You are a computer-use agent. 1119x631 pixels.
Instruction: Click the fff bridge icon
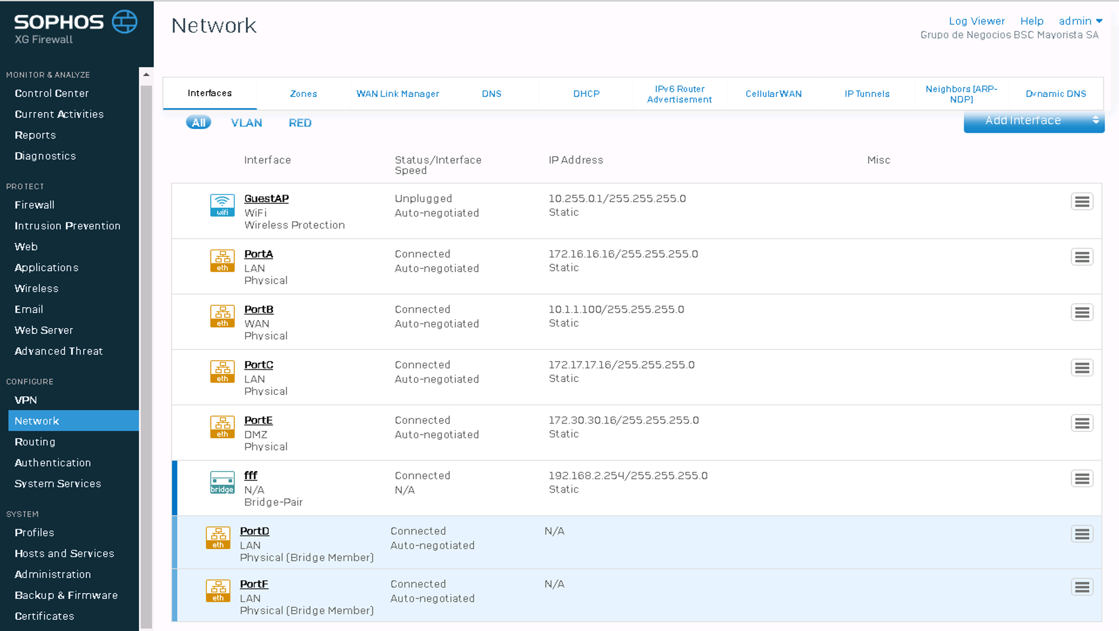click(222, 483)
